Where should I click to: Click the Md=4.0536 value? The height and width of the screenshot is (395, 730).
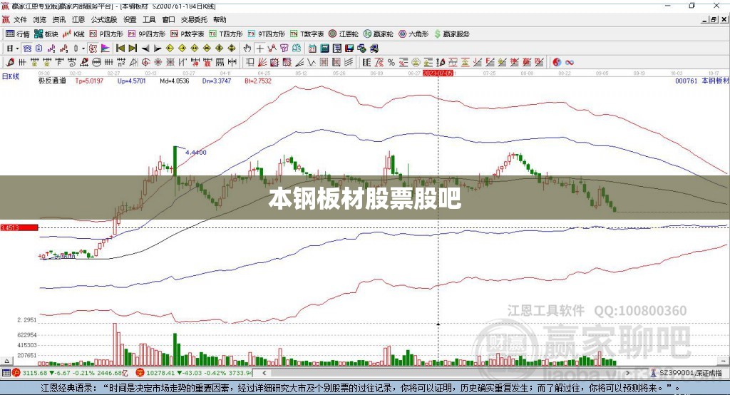(175, 81)
